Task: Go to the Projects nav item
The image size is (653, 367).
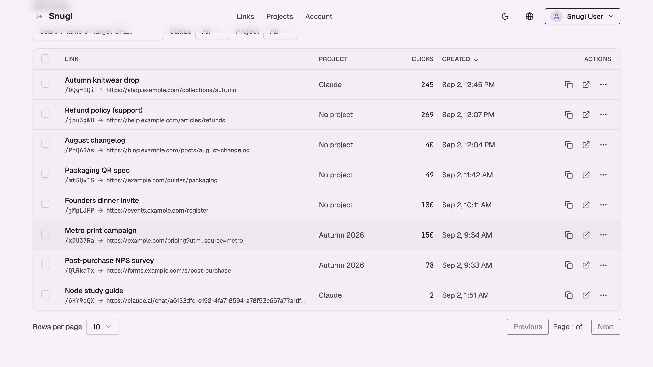Action: pos(280,16)
